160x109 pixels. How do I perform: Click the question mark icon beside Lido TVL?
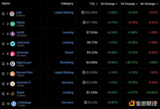(83, 12)
